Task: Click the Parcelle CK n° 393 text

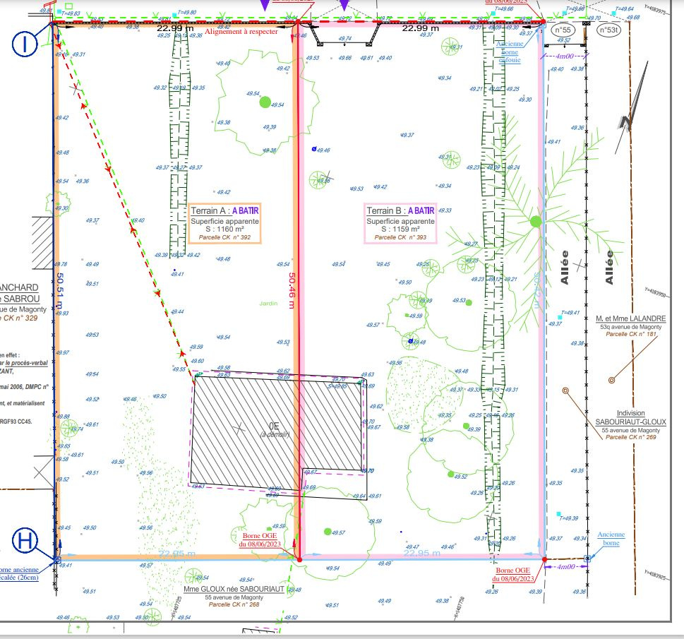Action: pyautogui.click(x=400, y=238)
